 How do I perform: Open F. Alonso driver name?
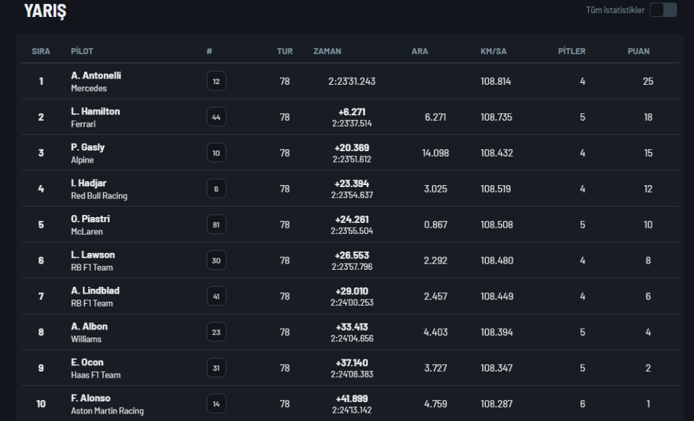click(x=91, y=398)
